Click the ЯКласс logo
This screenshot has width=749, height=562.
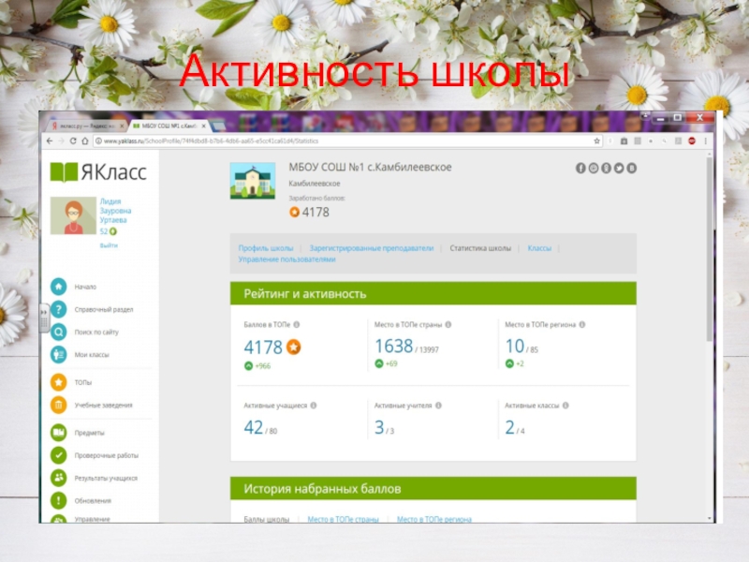[x=98, y=172]
